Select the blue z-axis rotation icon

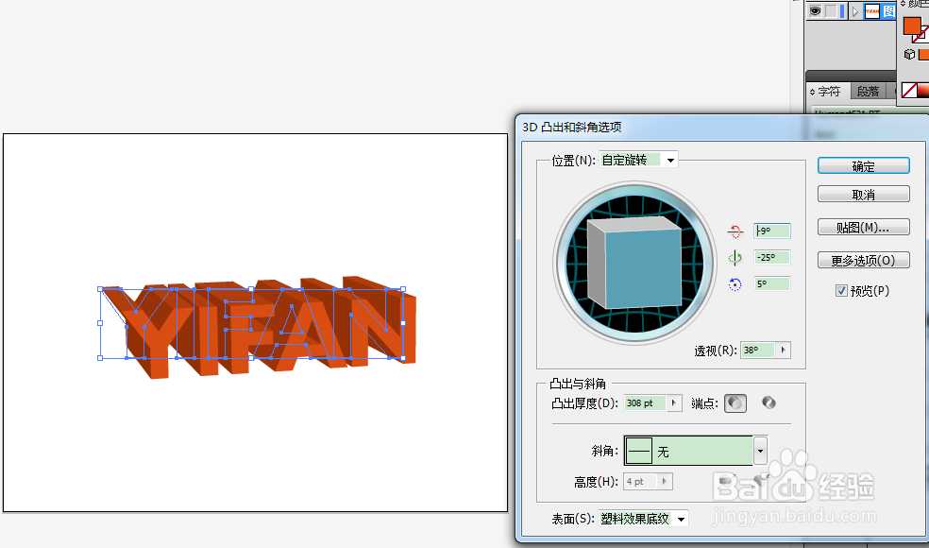(735, 283)
